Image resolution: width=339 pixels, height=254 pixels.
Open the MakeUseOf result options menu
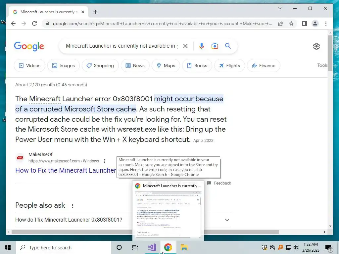[x=105, y=161]
